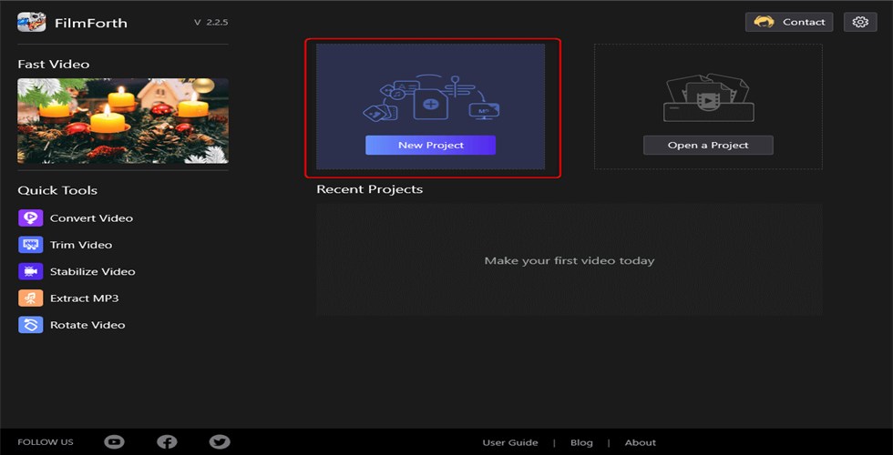Click the FilmForth app logo icon
Viewport: 893px width, 455px height.
(x=31, y=23)
